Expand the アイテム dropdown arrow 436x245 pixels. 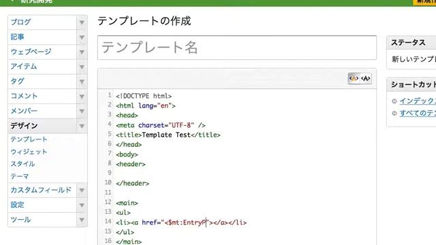pos(82,67)
